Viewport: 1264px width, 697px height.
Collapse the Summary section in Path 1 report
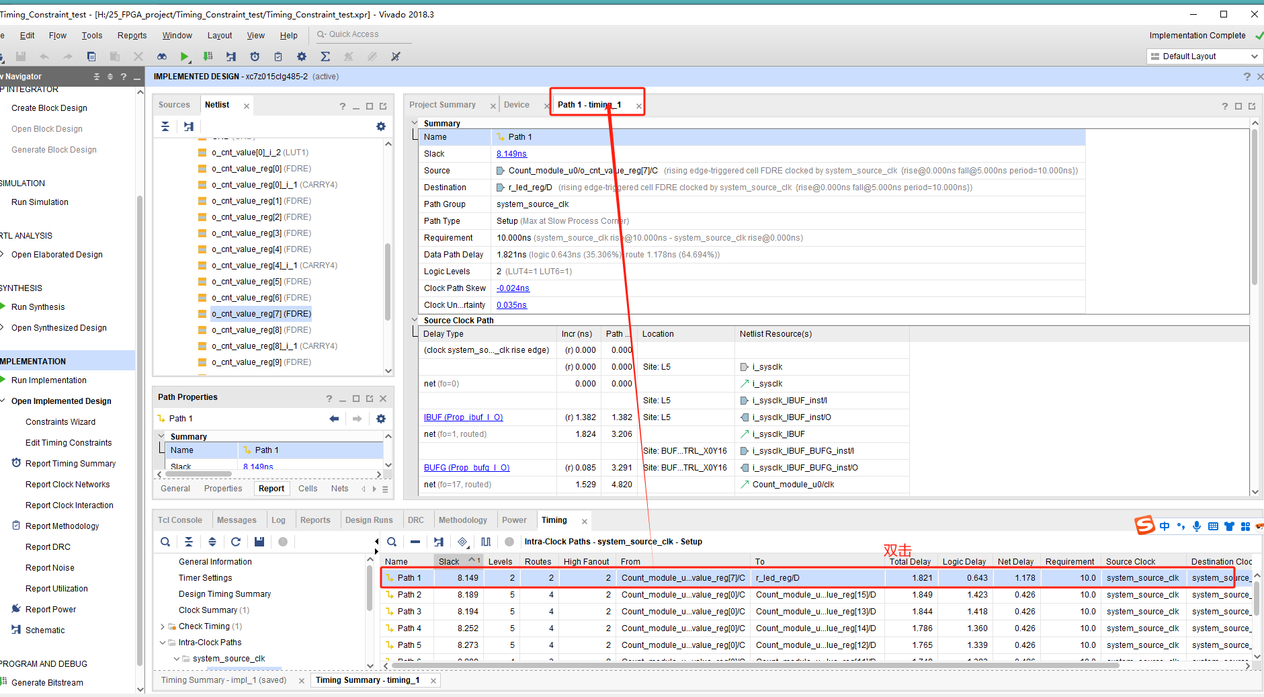click(x=415, y=123)
